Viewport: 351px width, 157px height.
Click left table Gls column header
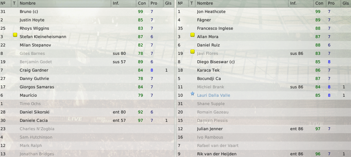pos(168,3)
